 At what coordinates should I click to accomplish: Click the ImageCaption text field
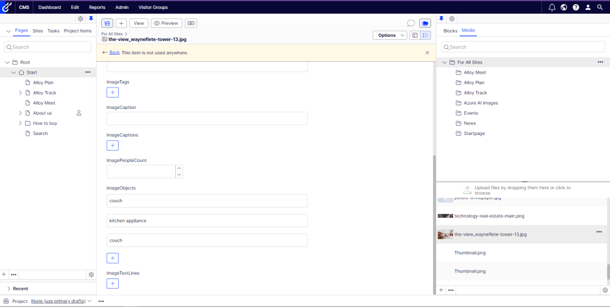click(x=207, y=118)
